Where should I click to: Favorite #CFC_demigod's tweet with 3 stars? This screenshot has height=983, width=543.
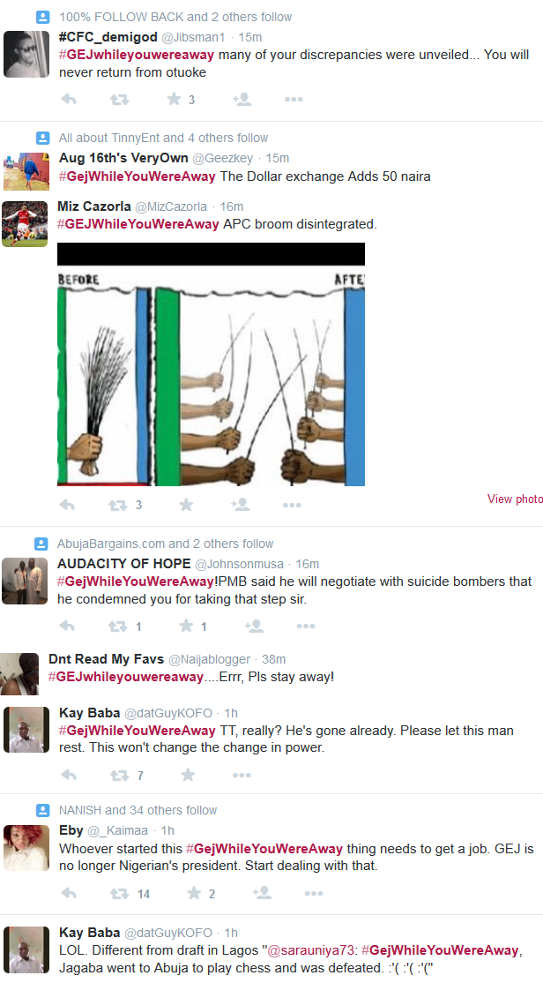175,99
